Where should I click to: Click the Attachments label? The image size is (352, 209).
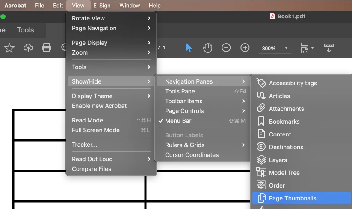tap(287, 109)
